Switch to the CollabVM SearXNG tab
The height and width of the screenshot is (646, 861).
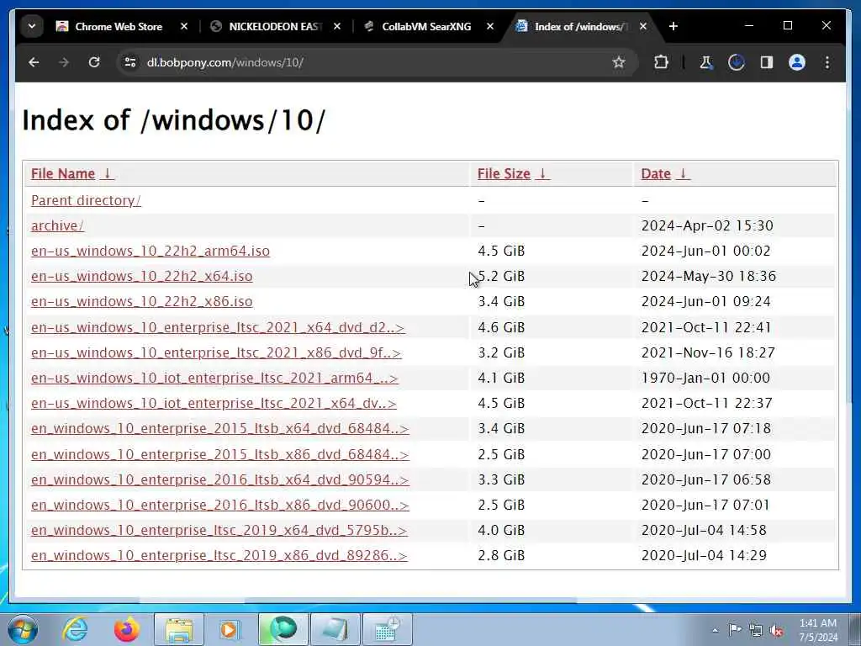[x=426, y=26]
